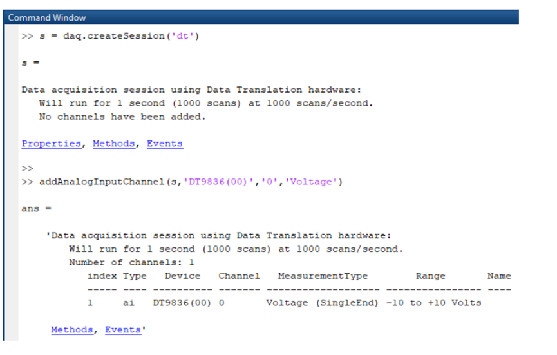Click the empty >> prompt line

coord(27,169)
